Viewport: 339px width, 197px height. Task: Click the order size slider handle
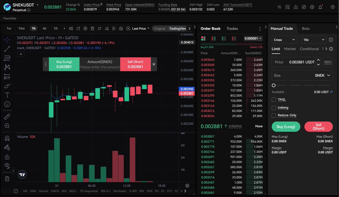[x=273, y=85]
